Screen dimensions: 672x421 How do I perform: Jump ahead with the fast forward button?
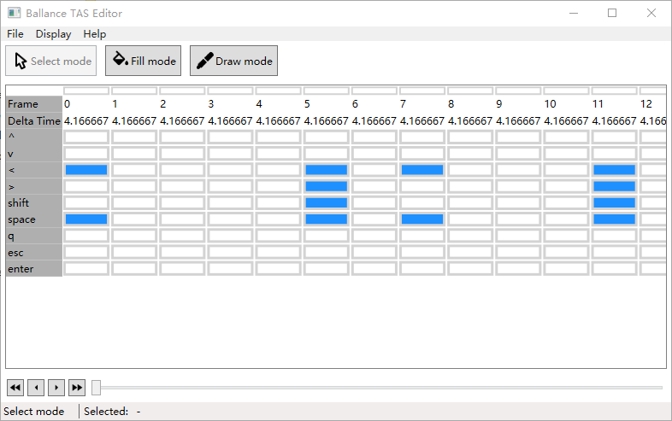pos(77,388)
